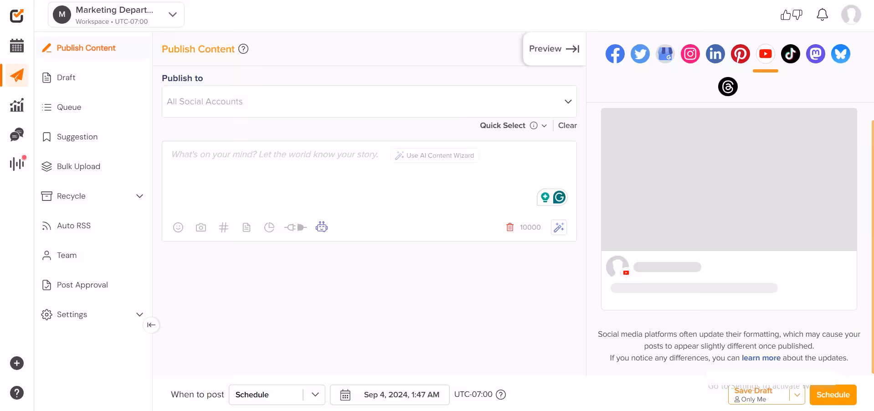Click the gray YouTube preview thumbnail

[x=729, y=180]
